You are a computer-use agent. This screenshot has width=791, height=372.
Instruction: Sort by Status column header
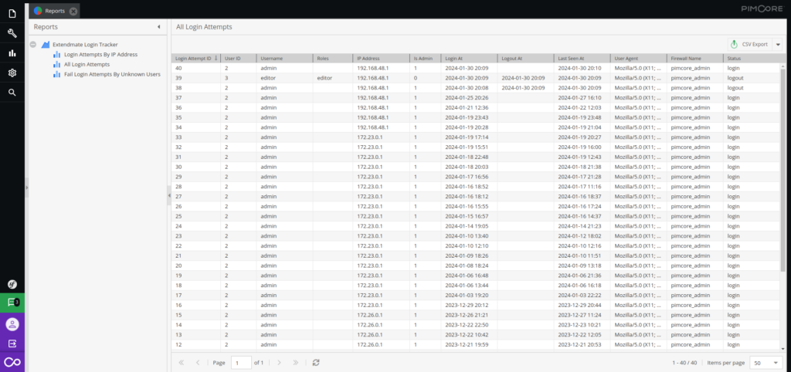(x=751, y=59)
